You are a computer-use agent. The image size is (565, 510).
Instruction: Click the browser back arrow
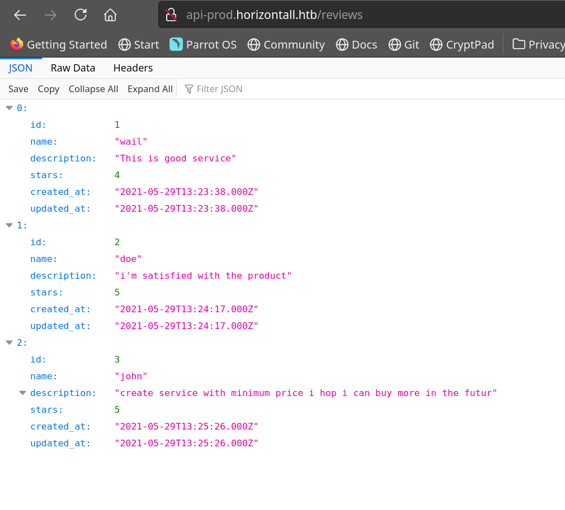point(20,15)
